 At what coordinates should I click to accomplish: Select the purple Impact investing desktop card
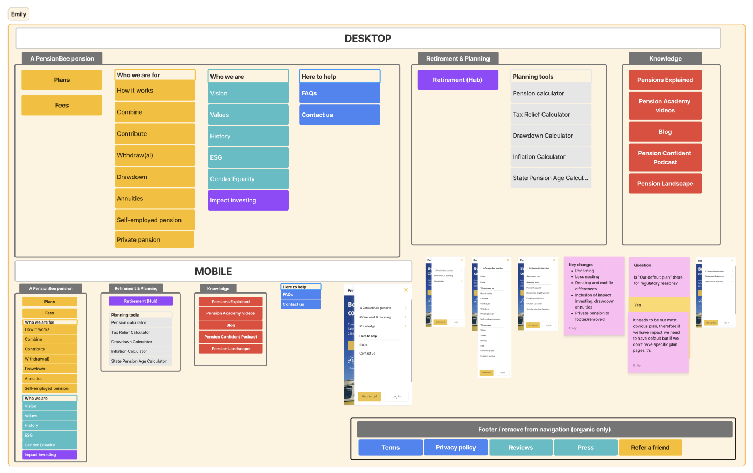248,200
